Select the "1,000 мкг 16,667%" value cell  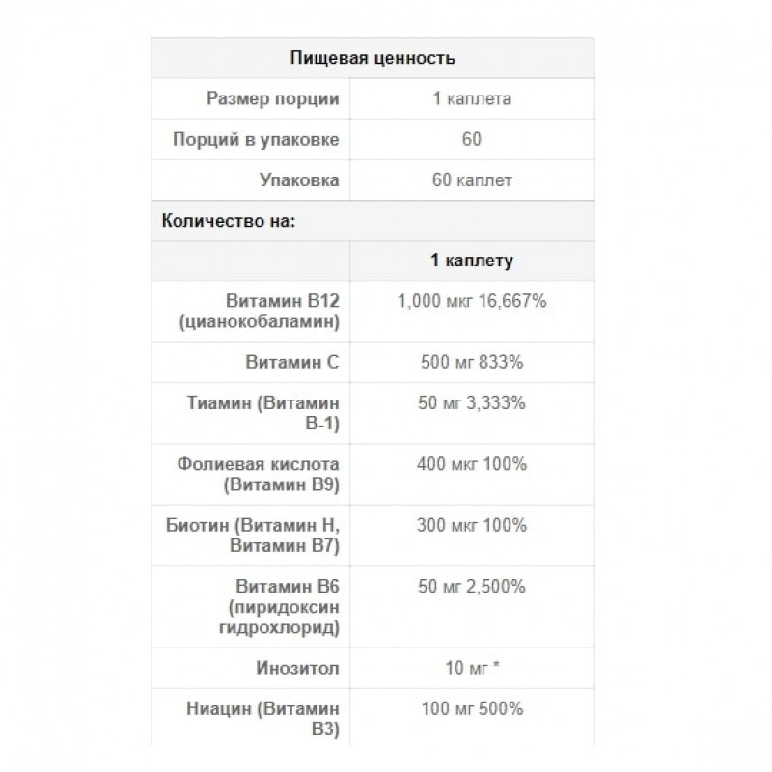click(472, 301)
